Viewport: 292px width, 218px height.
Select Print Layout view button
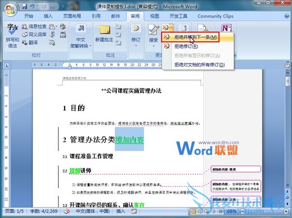pyautogui.click(x=194, y=211)
